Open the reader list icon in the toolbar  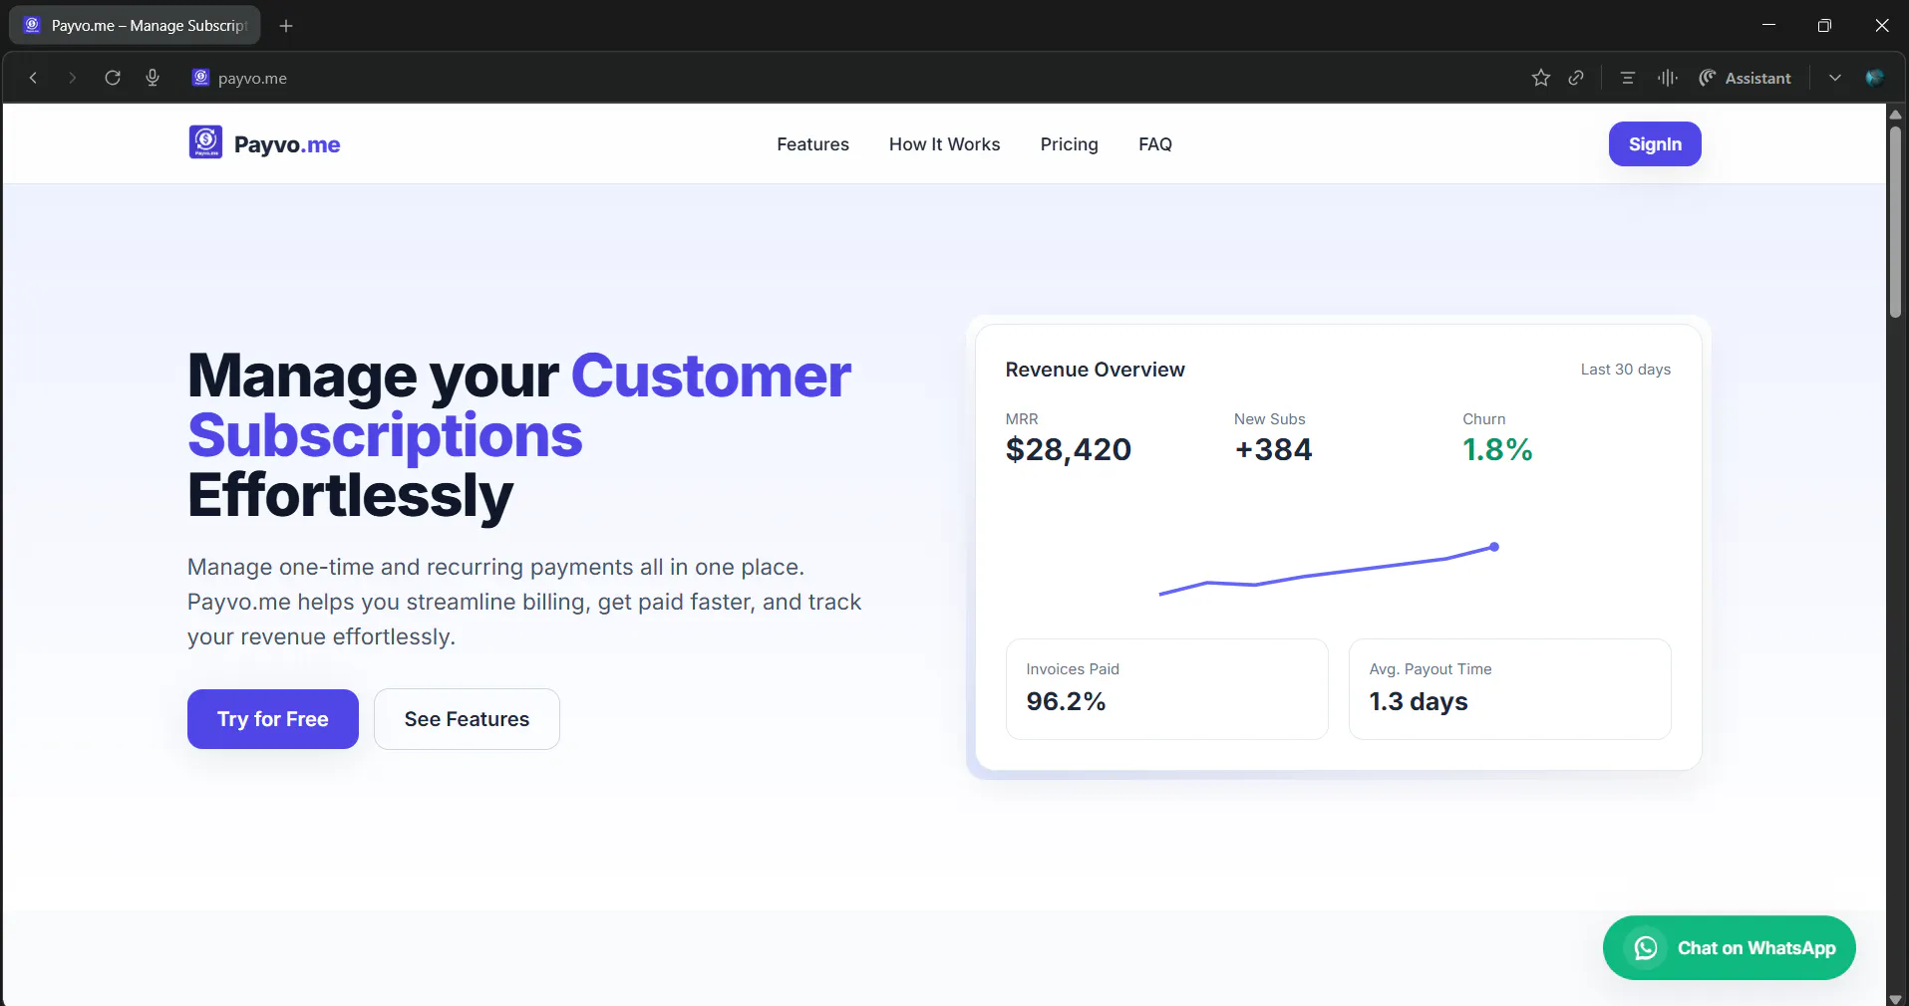click(1628, 78)
